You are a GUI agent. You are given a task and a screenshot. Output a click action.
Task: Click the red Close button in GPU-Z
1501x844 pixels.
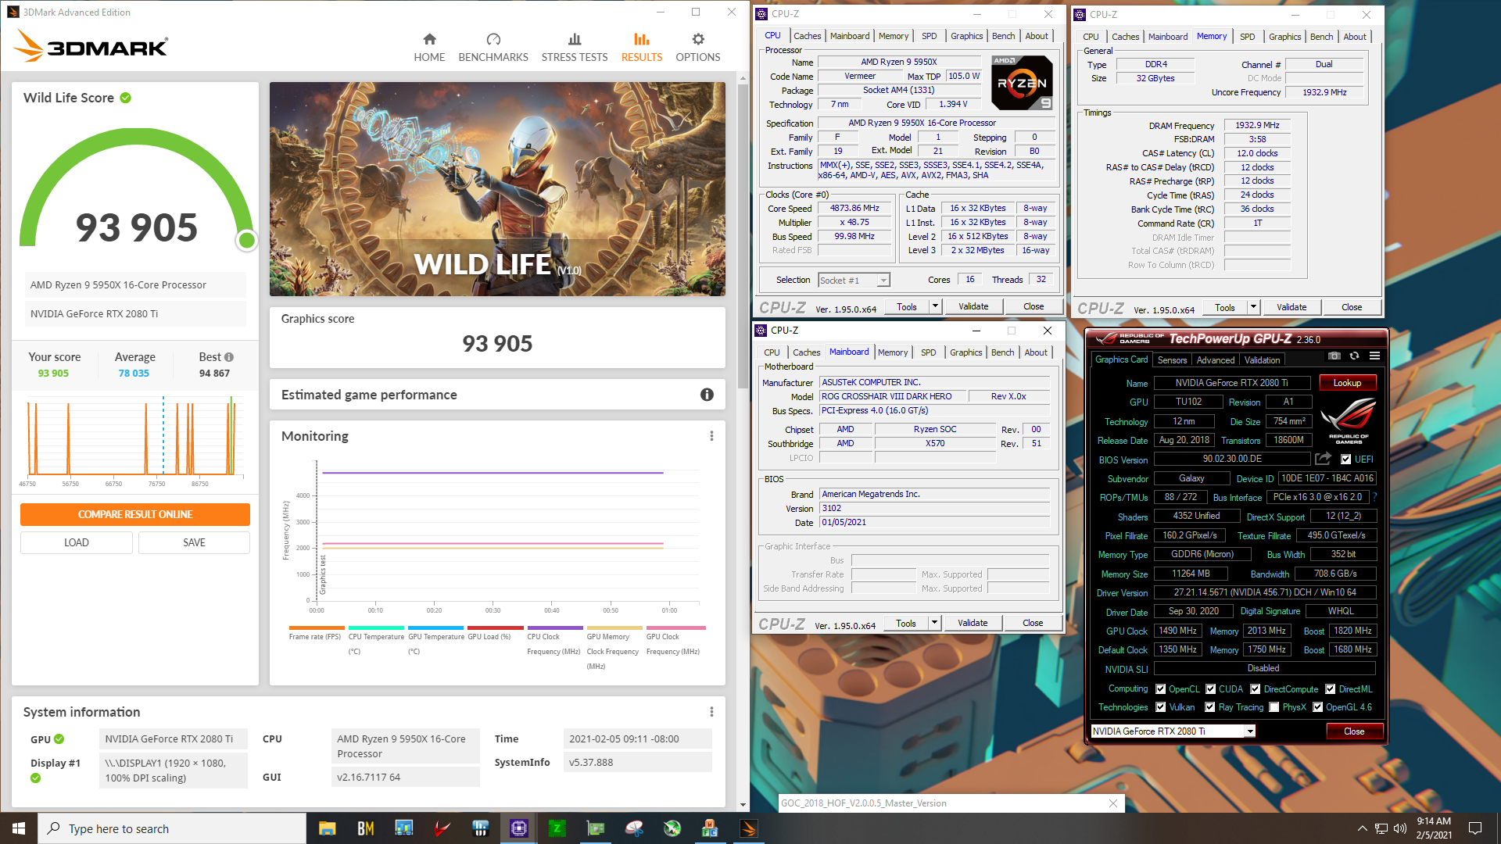(1354, 731)
